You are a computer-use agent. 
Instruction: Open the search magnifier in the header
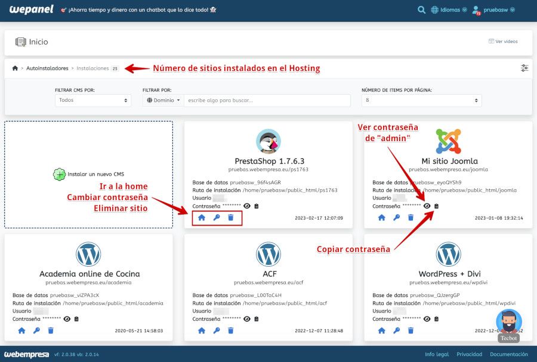coord(421,10)
